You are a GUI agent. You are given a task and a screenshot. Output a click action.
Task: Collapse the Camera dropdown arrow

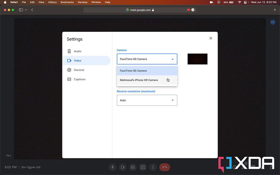[172, 59]
